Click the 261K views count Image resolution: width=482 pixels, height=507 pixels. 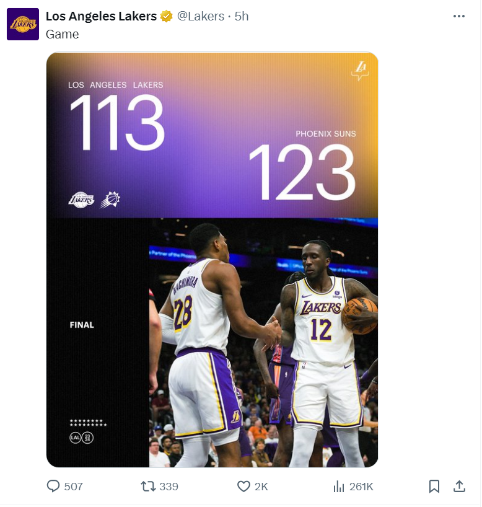(361, 487)
